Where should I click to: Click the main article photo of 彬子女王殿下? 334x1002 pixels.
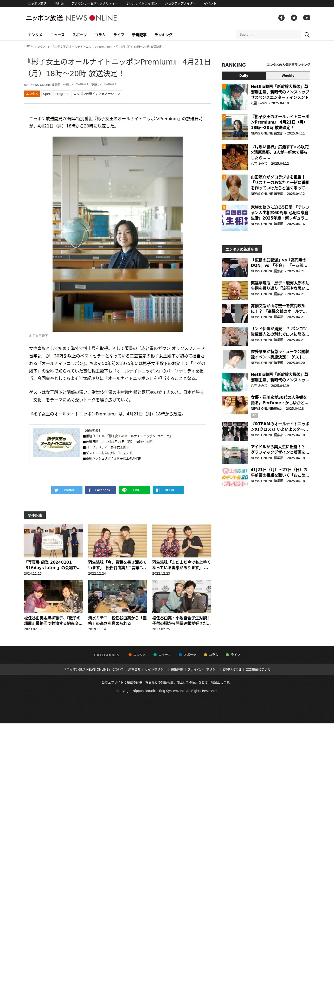click(x=117, y=234)
